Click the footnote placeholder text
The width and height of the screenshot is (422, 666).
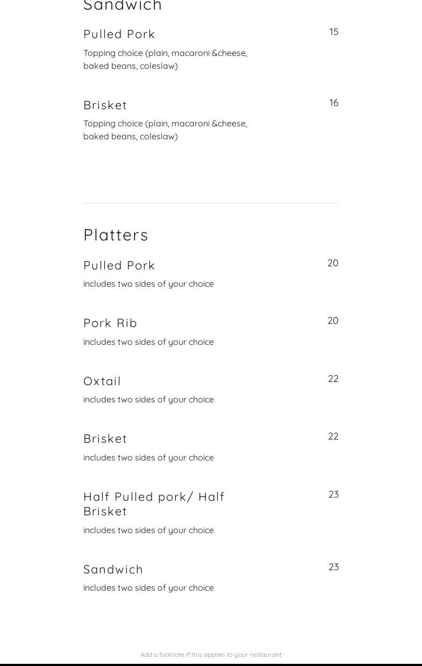(211, 655)
